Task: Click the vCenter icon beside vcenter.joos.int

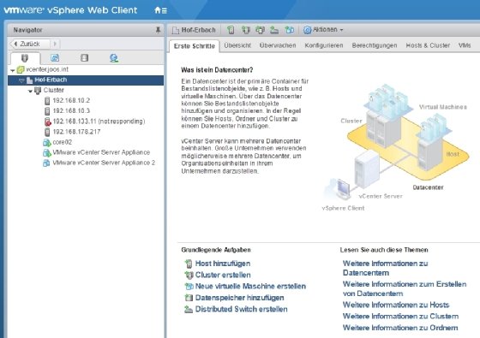Action: (21, 70)
